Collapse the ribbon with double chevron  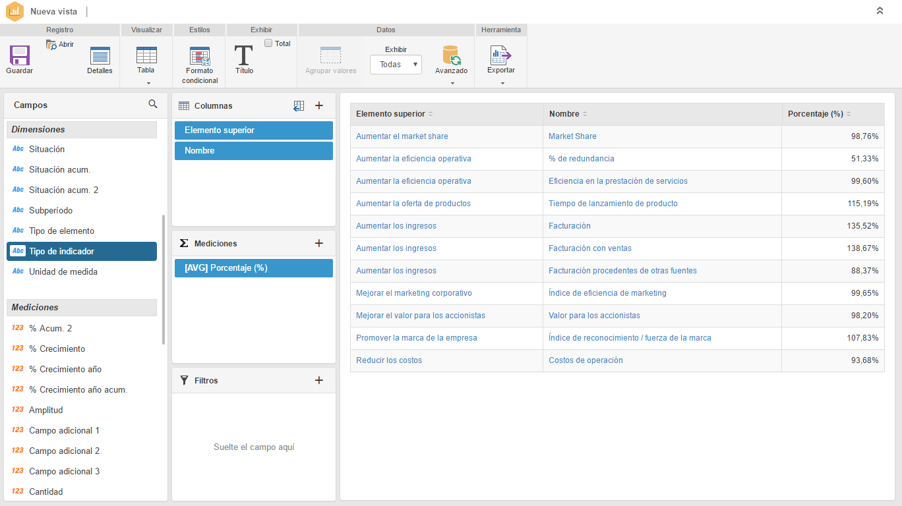coord(880,11)
